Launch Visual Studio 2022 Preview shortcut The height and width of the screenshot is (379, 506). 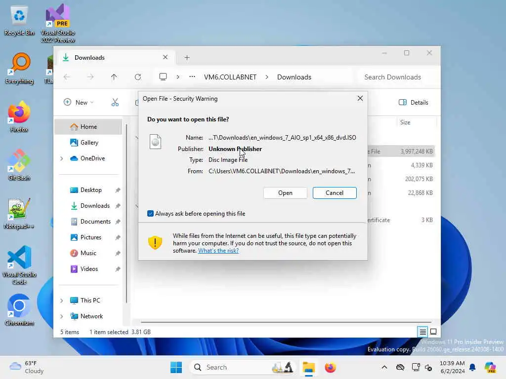pos(57,23)
